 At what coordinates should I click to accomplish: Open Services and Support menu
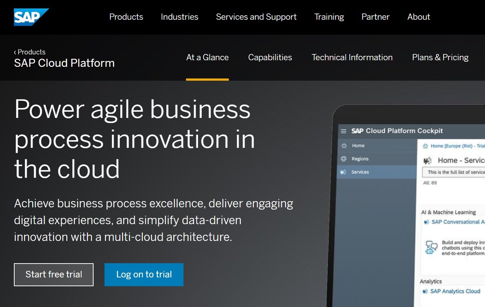click(256, 17)
